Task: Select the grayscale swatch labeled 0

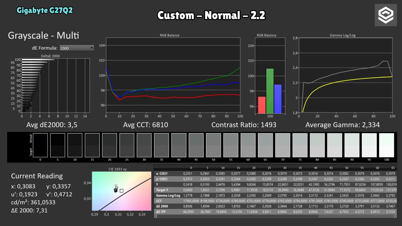Action: click(40, 145)
